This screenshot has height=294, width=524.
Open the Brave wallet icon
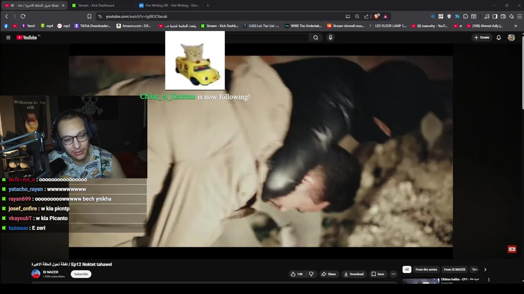click(x=503, y=16)
